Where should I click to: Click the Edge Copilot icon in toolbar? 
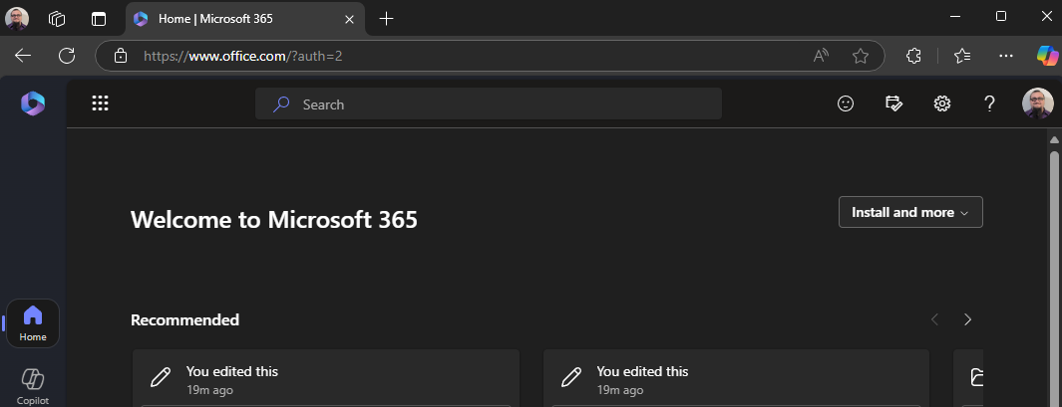click(x=1047, y=56)
